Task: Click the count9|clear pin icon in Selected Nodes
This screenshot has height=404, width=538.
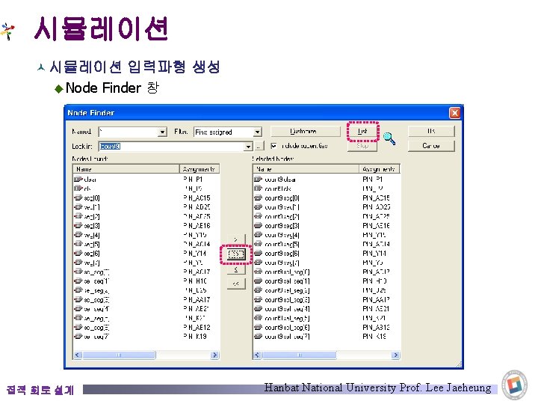Action: (258, 179)
